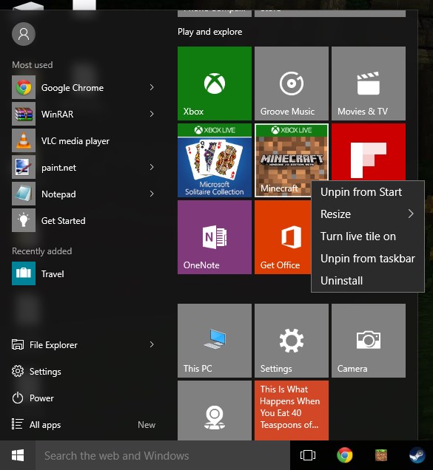The width and height of the screenshot is (433, 470).
Task: Open Microsoft Solitaire Collection tile
Action: (215, 160)
